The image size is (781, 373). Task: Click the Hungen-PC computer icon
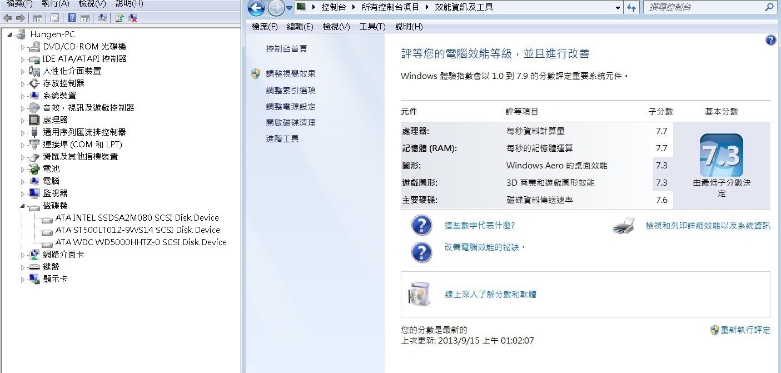coord(21,34)
